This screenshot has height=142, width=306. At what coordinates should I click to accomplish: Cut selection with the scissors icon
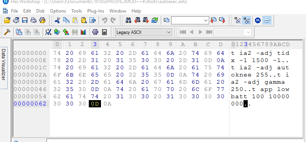click(x=58, y=20)
